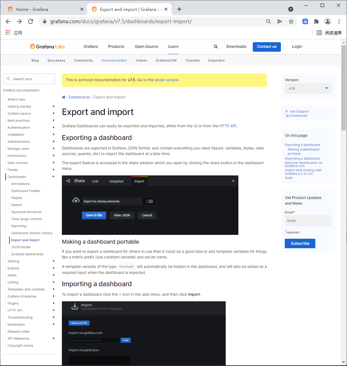
Task: Open a new browser tab with plus
Action: pos(179,9)
